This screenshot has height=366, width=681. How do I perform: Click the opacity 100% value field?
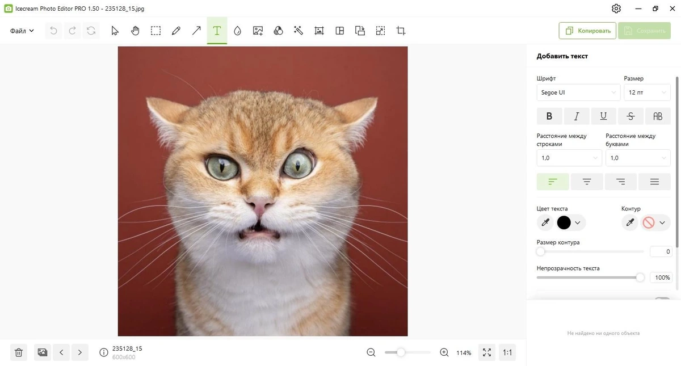[661, 277]
